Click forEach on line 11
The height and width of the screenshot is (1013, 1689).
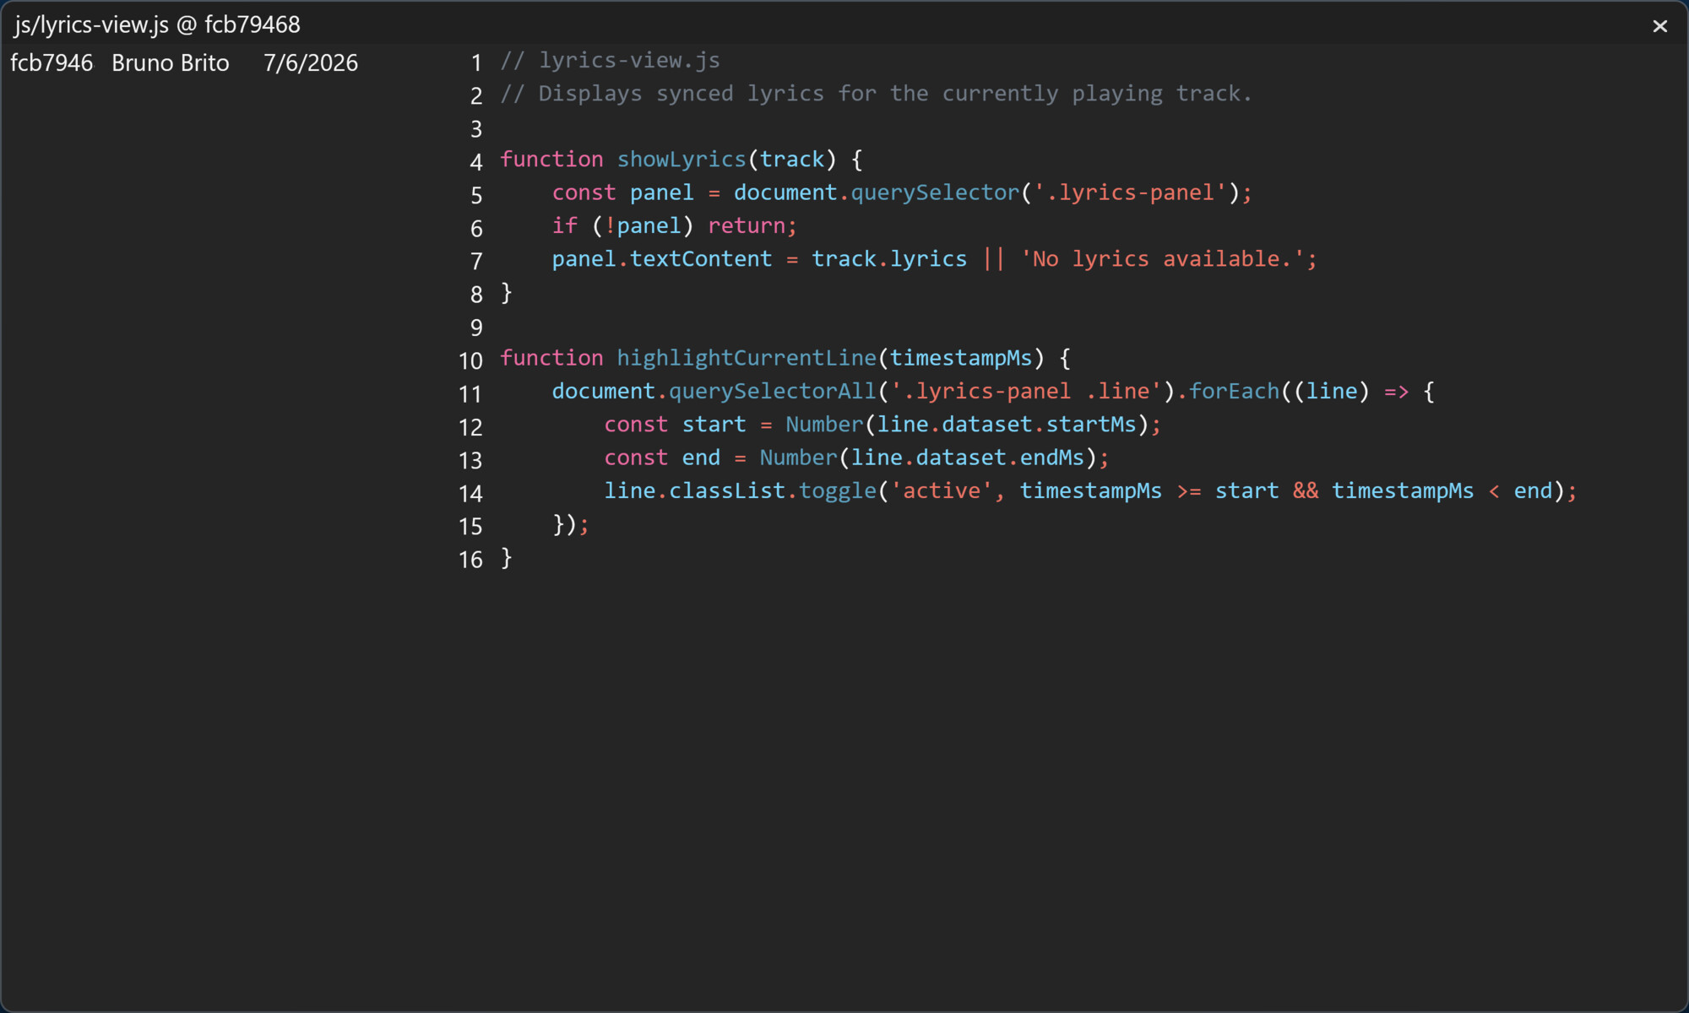1234,392
